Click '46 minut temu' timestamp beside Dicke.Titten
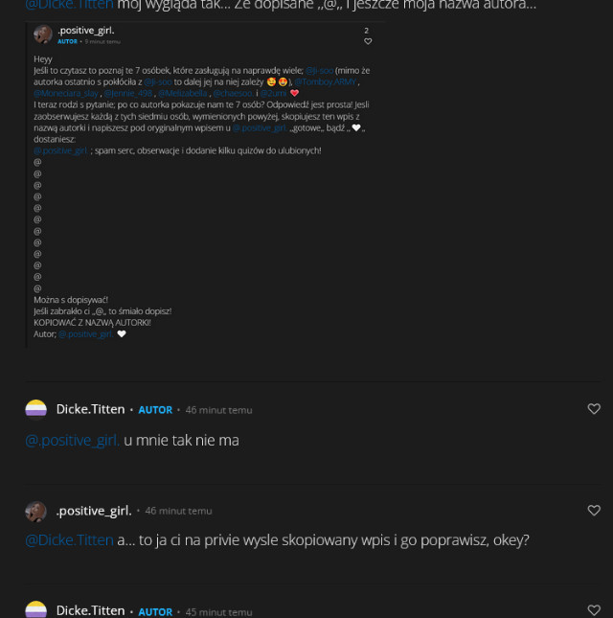 tap(218, 410)
